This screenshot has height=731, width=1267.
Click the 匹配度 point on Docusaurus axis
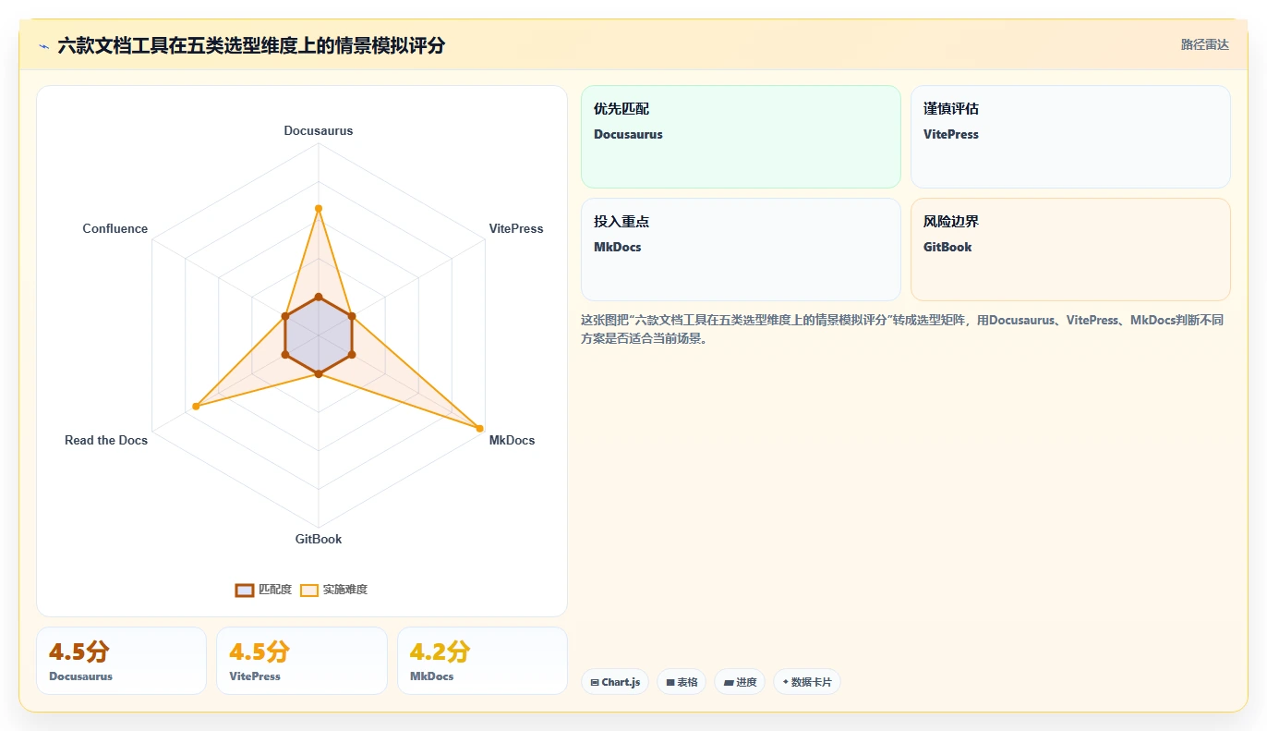coord(319,297)
